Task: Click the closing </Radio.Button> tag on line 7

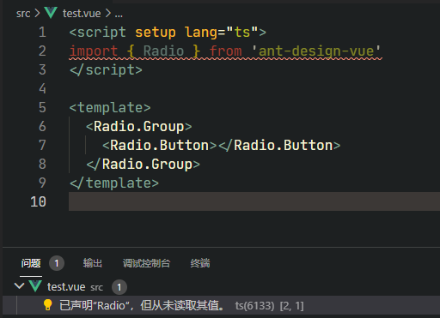Action: (x=279, y=146)
